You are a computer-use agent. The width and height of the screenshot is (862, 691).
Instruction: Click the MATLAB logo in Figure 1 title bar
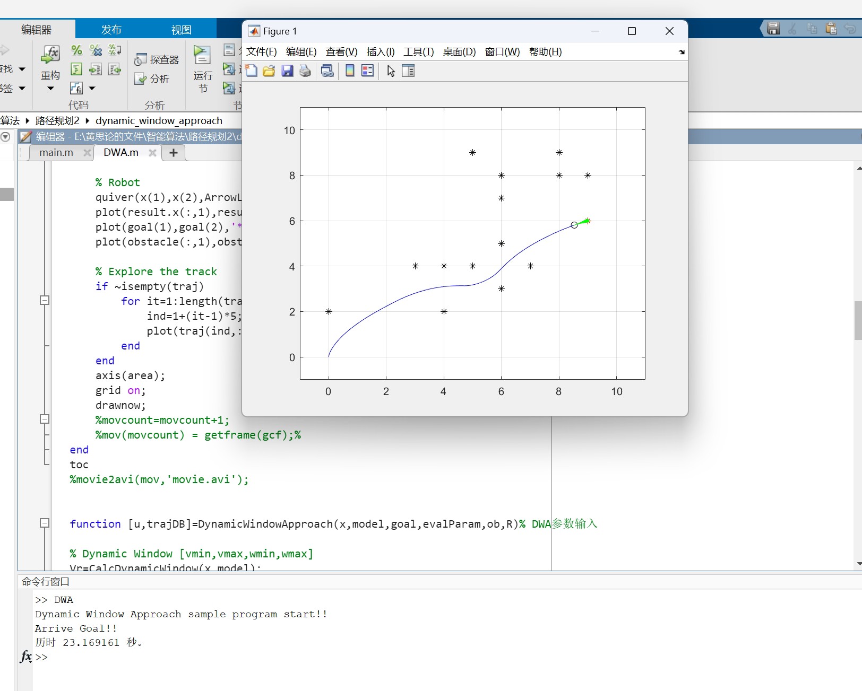[x=254, y=31]
